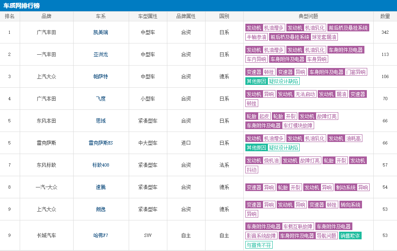Open the 凯美瑞 car series link
The width and height of the screenshot is (397, 251).
click(x=101, y=32)
